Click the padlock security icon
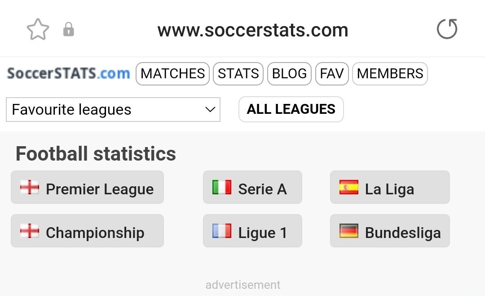 [68, 30]
